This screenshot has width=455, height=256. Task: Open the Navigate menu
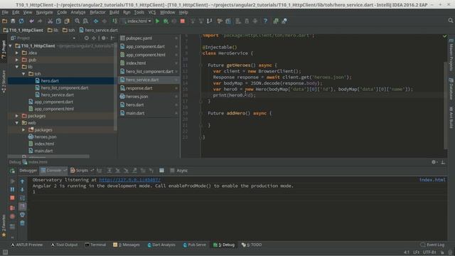[44, 12]
